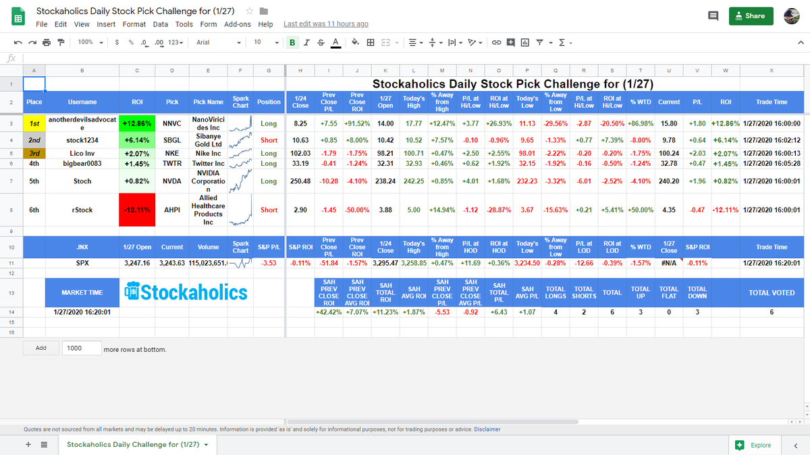810x455 pixels.
Task: Select the NNVC pick cell
Action: (x=172, y=123)
